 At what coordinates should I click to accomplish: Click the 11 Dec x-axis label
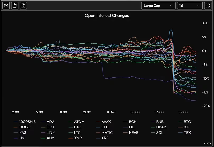point(111,112)
